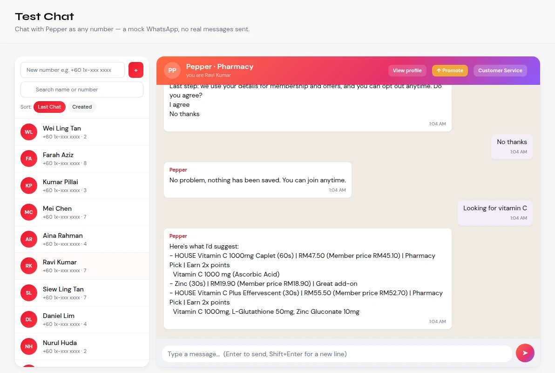Click 'No thanks' option in Pepper's message
This screenshot has height=373, width=555.
[184, 114]
